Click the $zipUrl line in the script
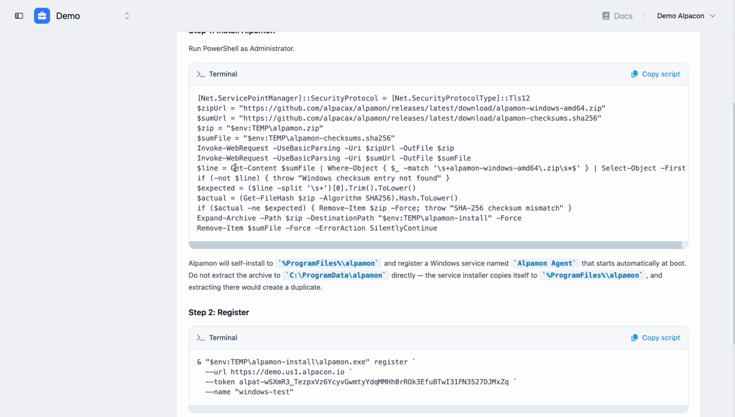 401,108
